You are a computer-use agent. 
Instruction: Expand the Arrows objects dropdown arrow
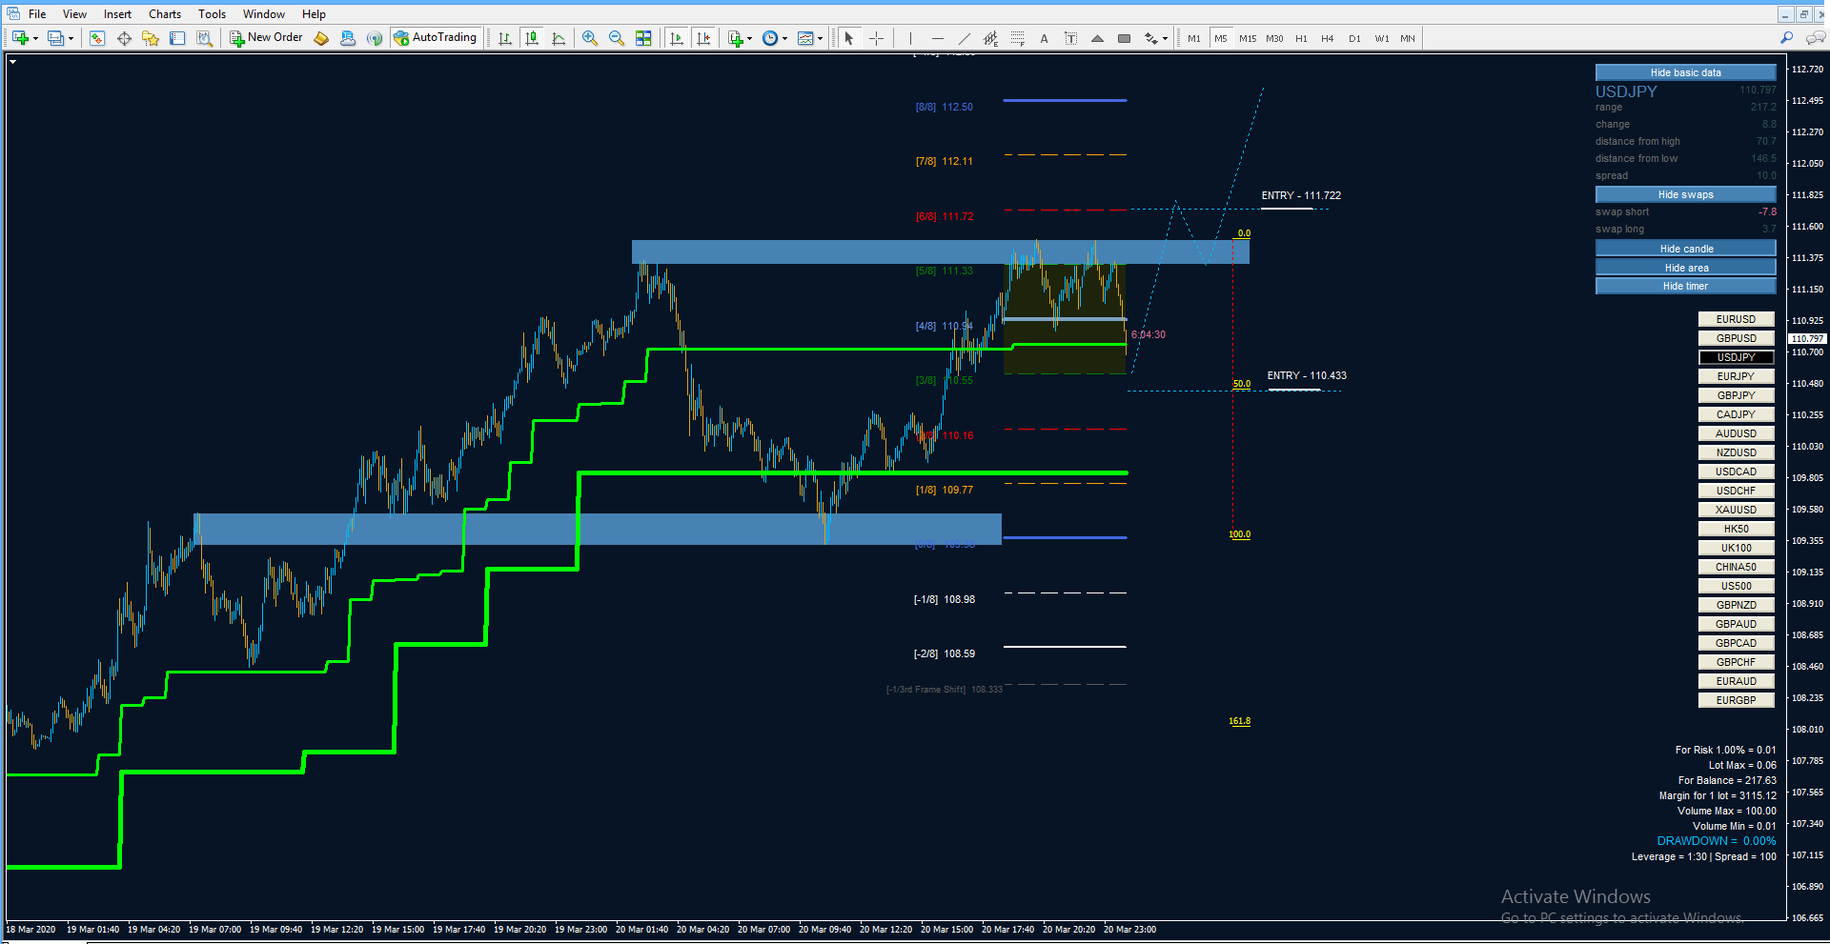coord(1165,39)
